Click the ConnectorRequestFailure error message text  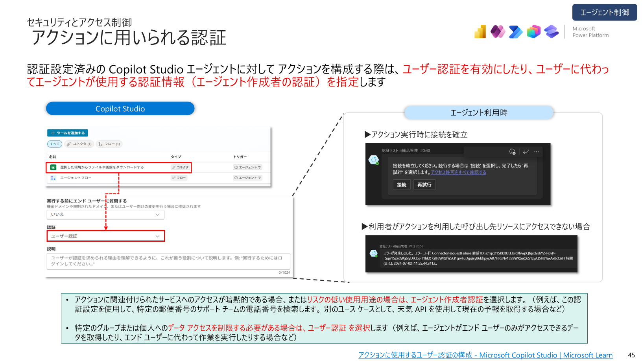click(478, 258)
